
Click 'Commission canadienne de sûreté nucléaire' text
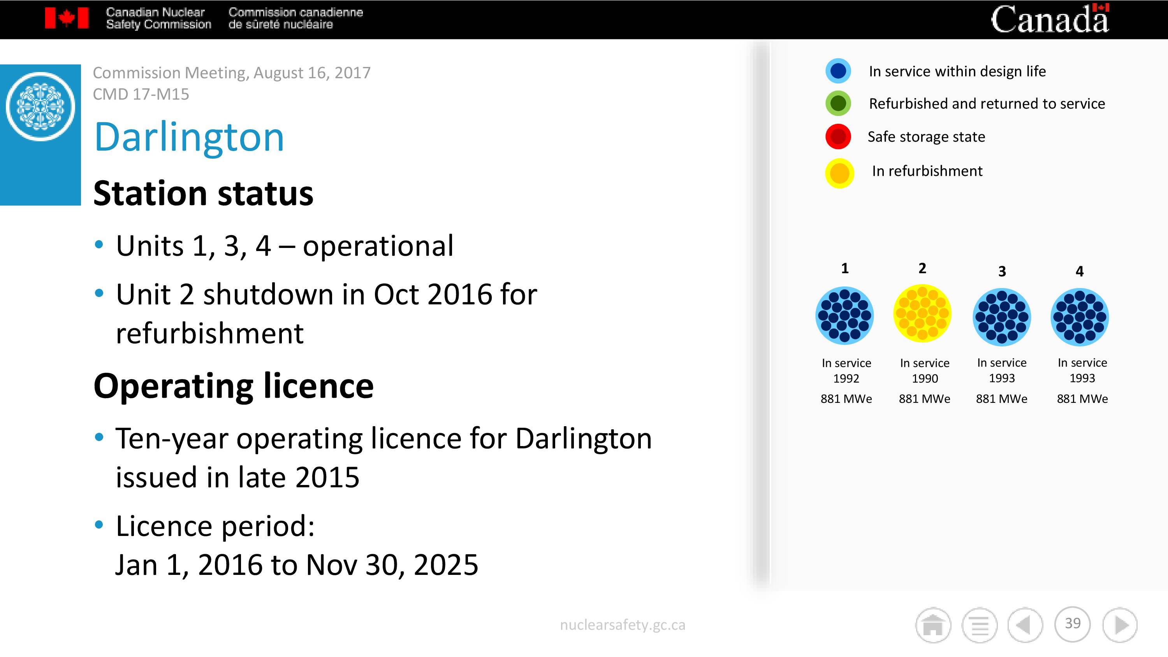[x=296, y=18]
